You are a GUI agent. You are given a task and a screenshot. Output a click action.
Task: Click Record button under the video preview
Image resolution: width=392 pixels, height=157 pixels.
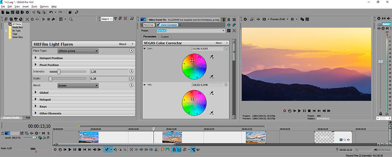285,111
